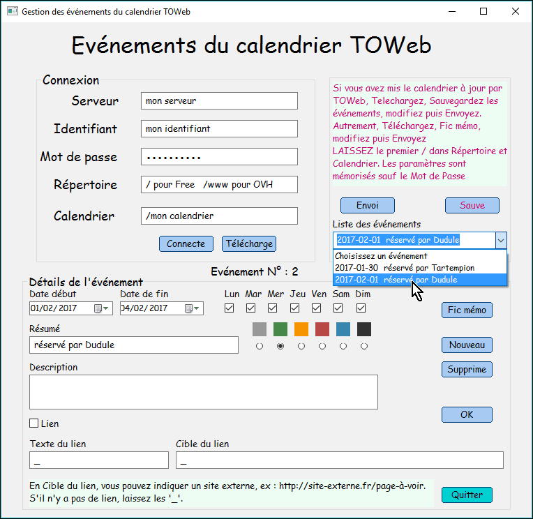
Task: Select the radio button under the gray swatch
Action: 260,346
